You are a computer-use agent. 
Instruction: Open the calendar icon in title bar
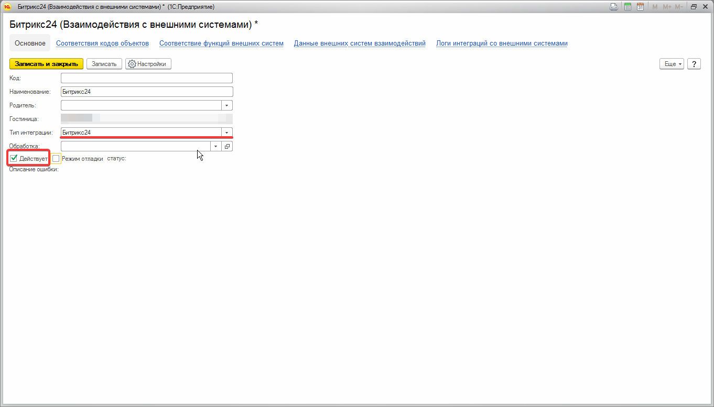(640, 7)
